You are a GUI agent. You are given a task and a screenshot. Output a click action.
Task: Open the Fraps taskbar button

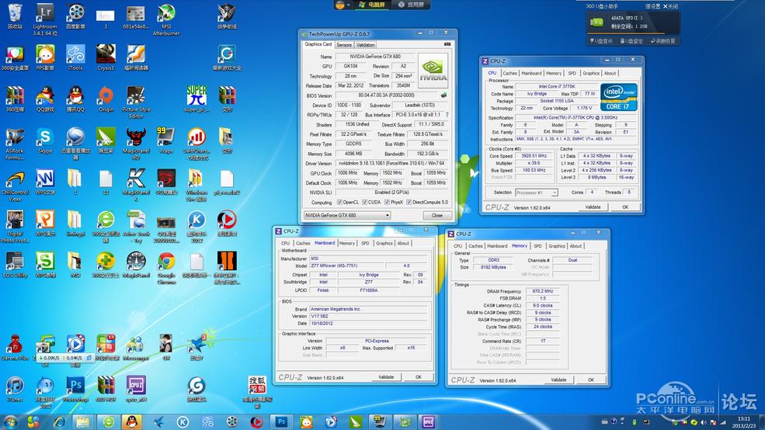pyautogui.click(x=379, y=421)
